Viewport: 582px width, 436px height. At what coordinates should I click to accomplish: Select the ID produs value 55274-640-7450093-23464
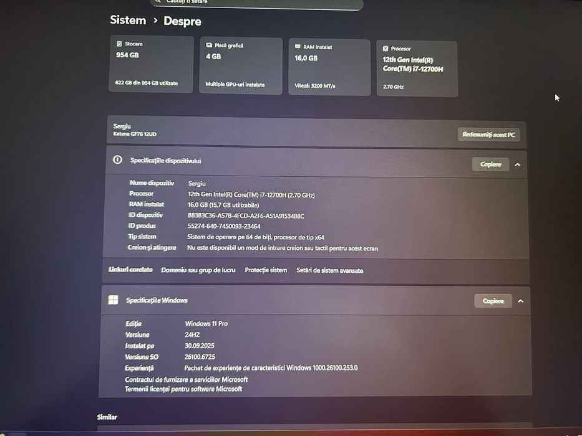224,226
